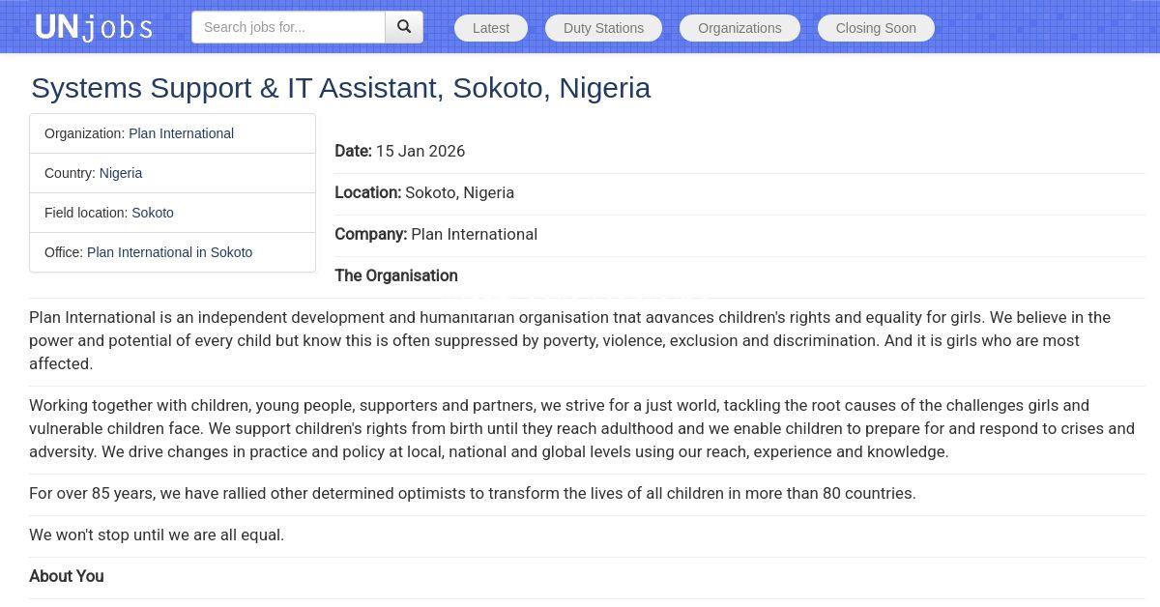Open the Latest jobs tab
Screen dimensions: 1160x607
(490, 28)
